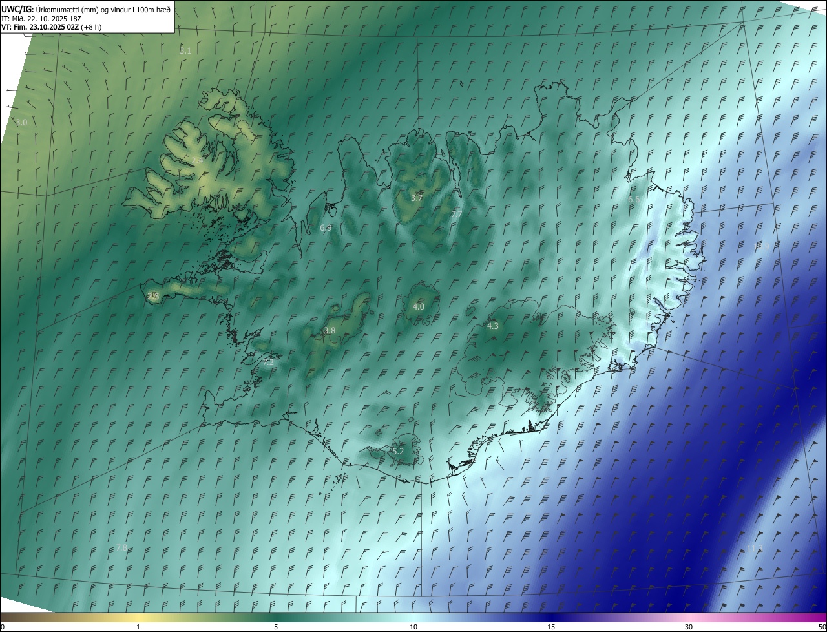Click the 2.4 value over the Westfjords
Screen dimensions: 827x632
pyautogui.click(x=197, y=160)
